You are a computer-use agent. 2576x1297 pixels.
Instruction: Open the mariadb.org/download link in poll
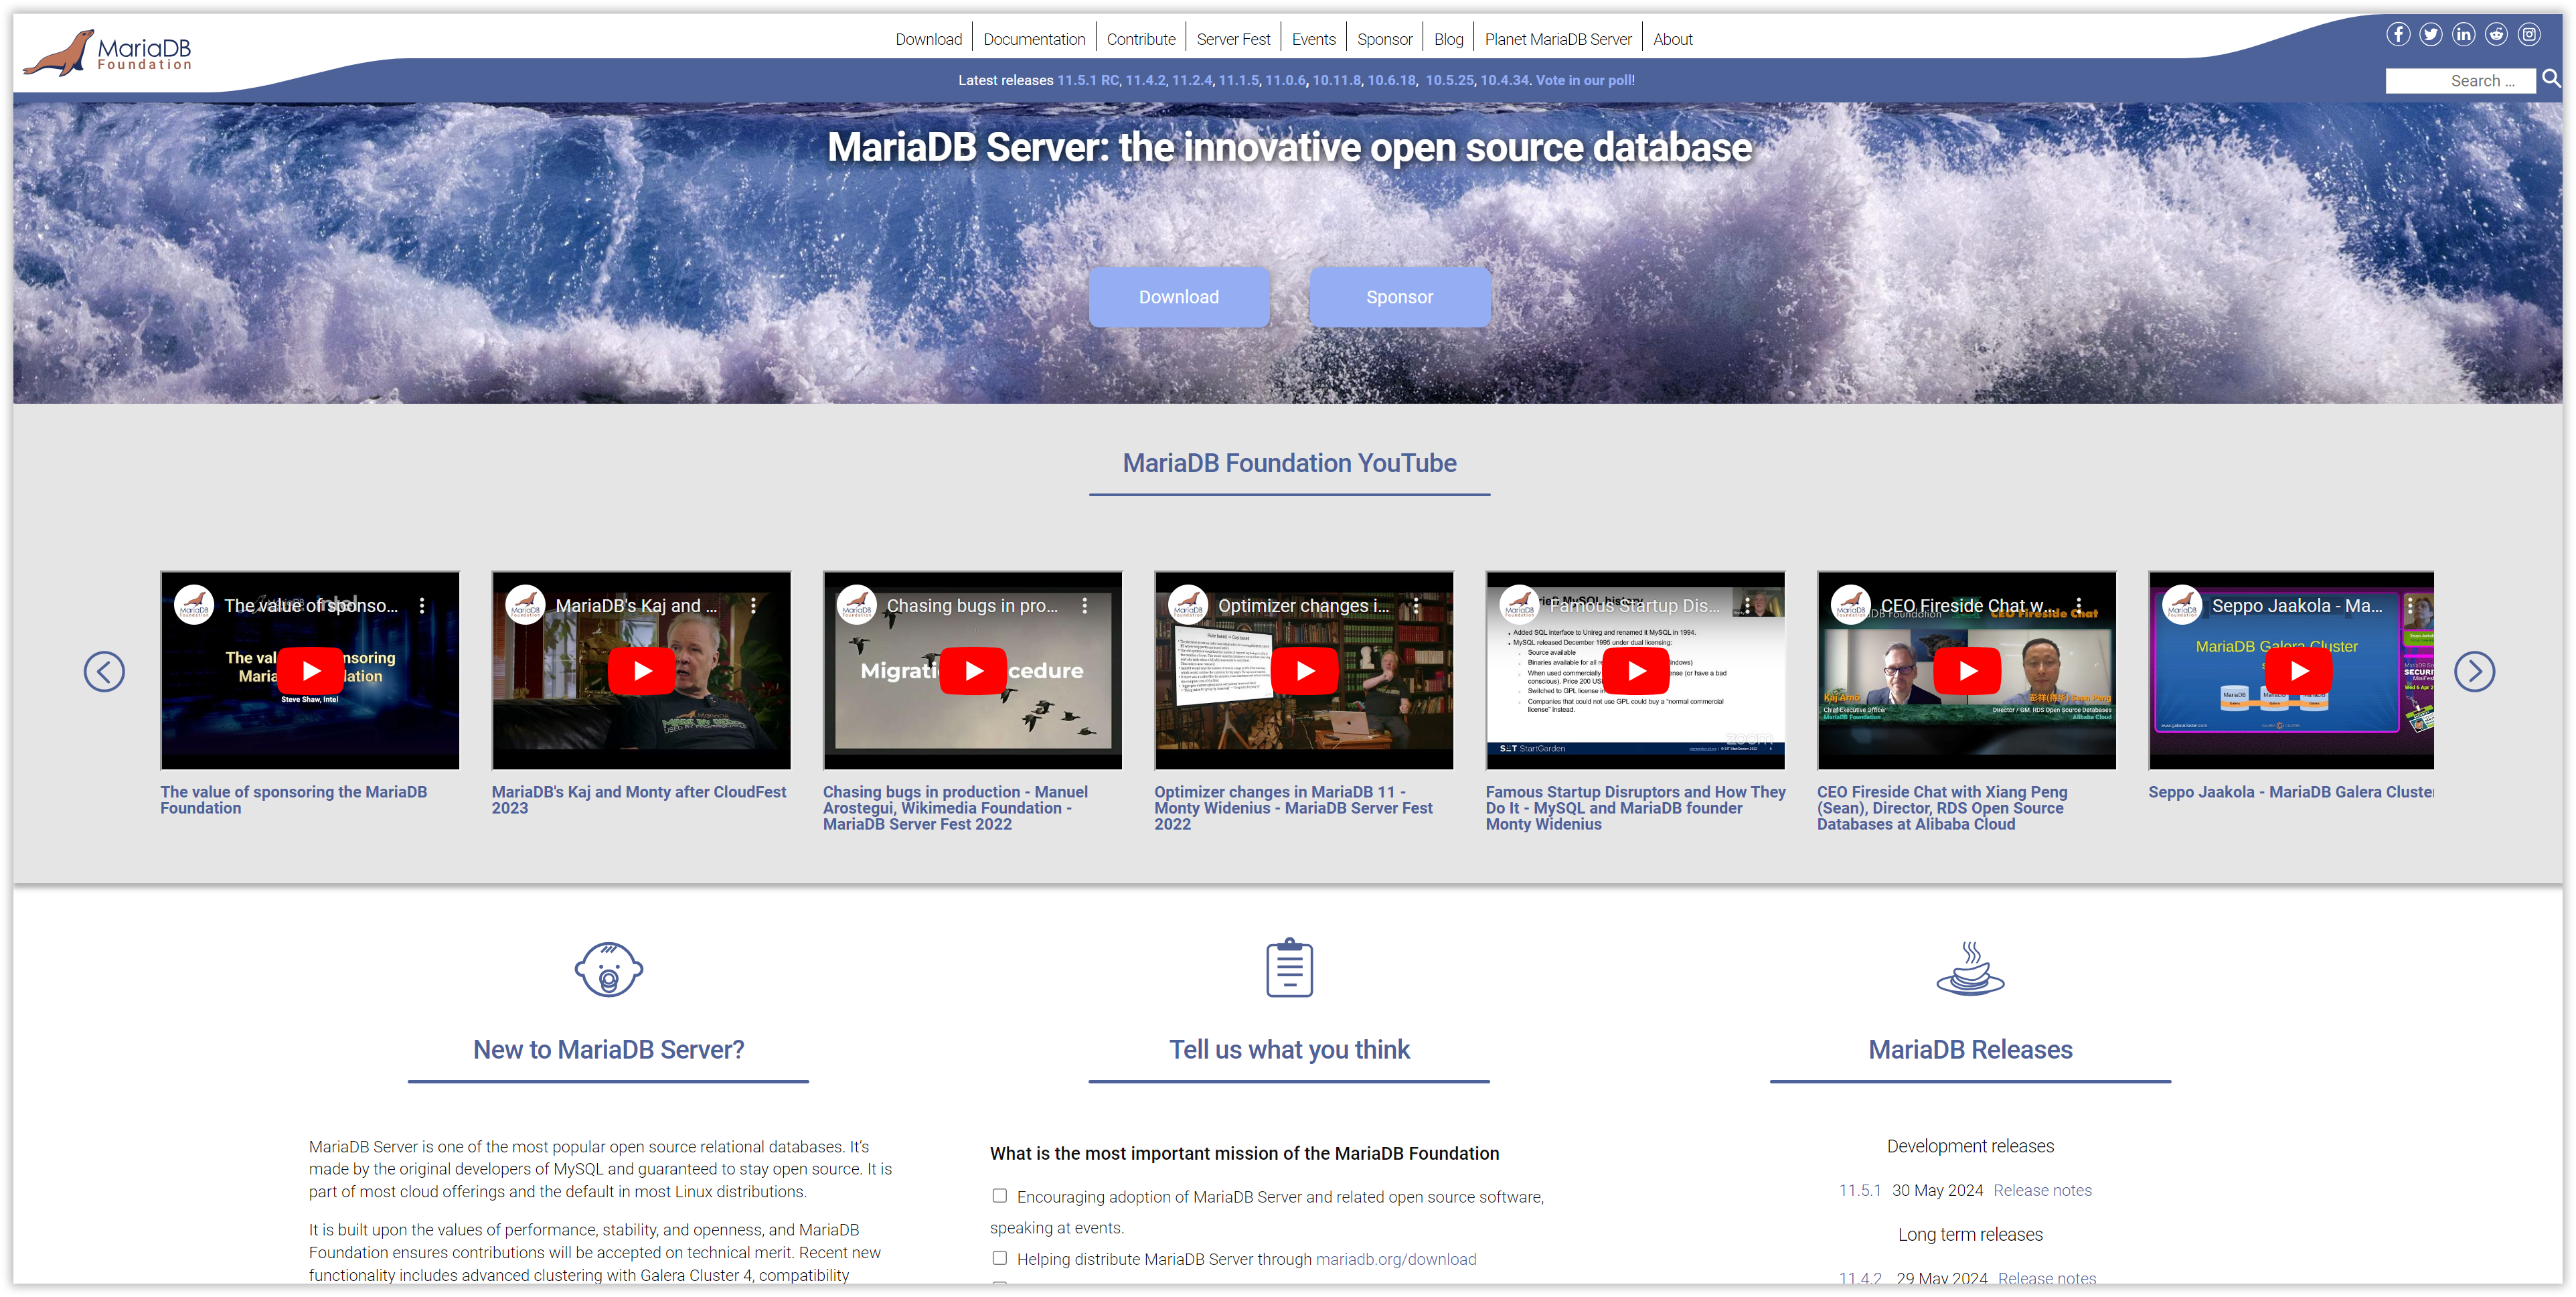(x=1395, y=1259)
